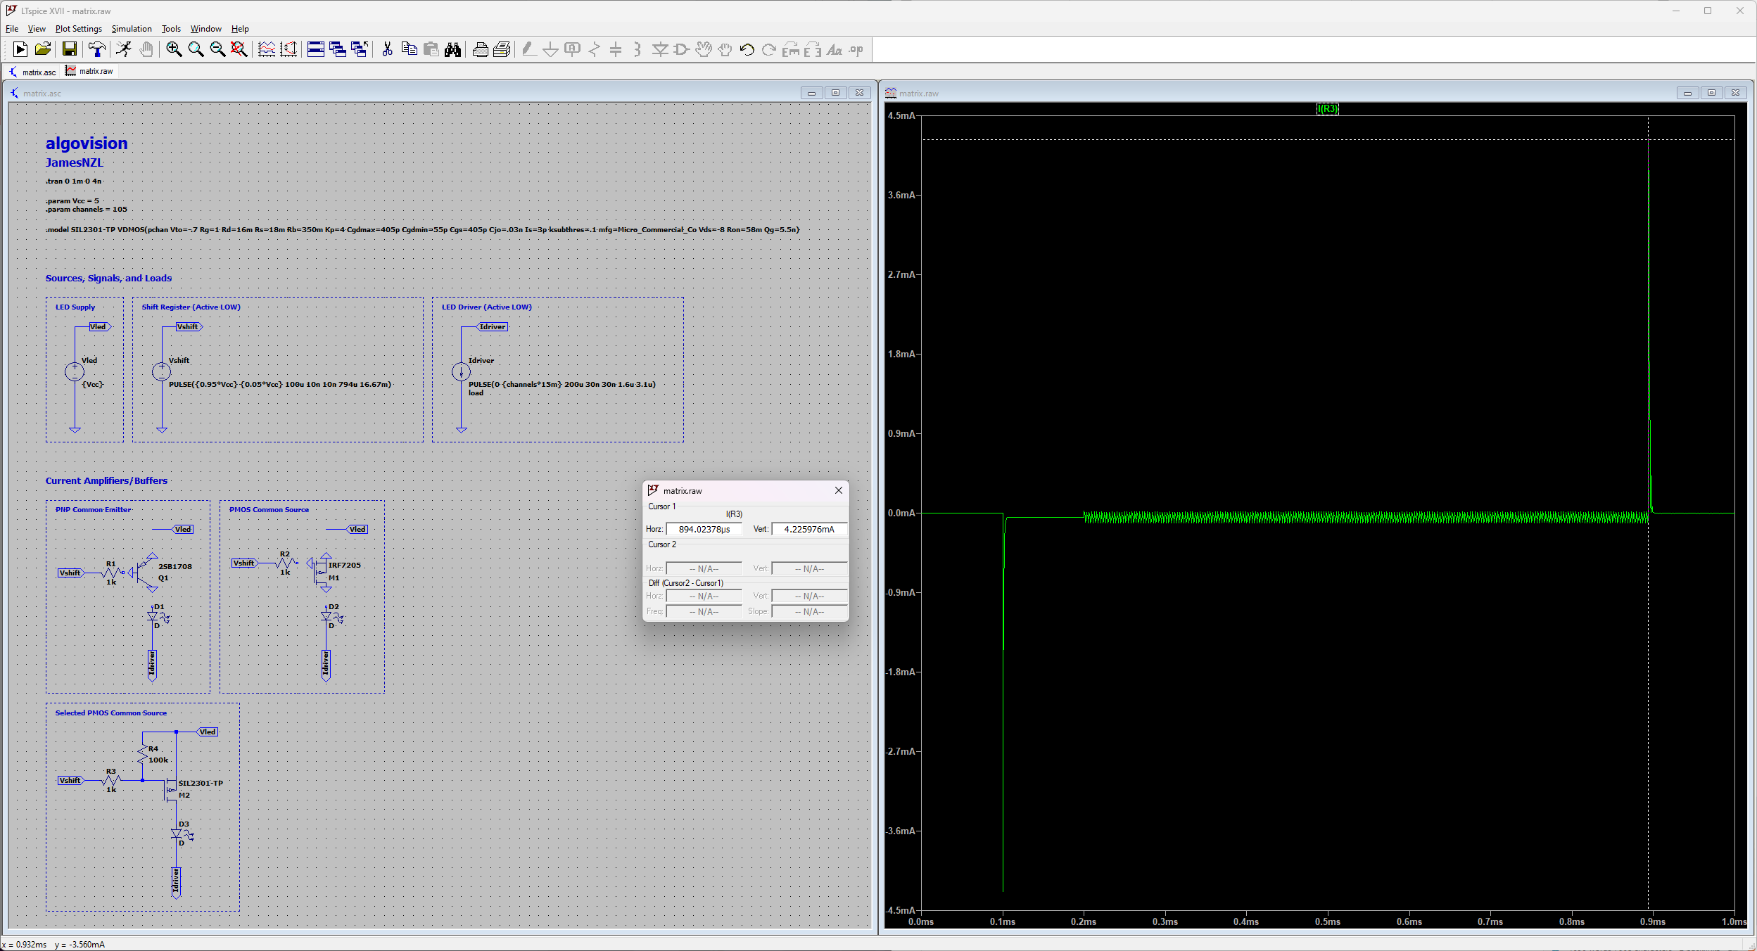Viewport: 1757px width, 951px height.
Task: Tile windows with the Tile Horizontally icon
Action: click(316, 49)
